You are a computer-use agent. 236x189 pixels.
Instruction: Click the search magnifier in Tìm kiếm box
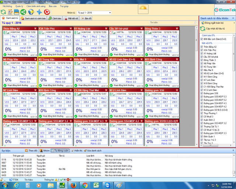195,23
